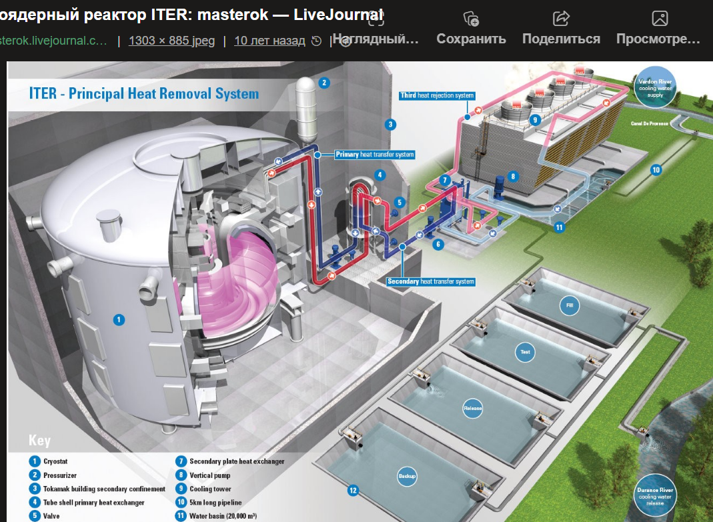The height and width of the screenshot is (522, 713).
Task: Click the "5km long pipeline" key entry
Action: 209,503
